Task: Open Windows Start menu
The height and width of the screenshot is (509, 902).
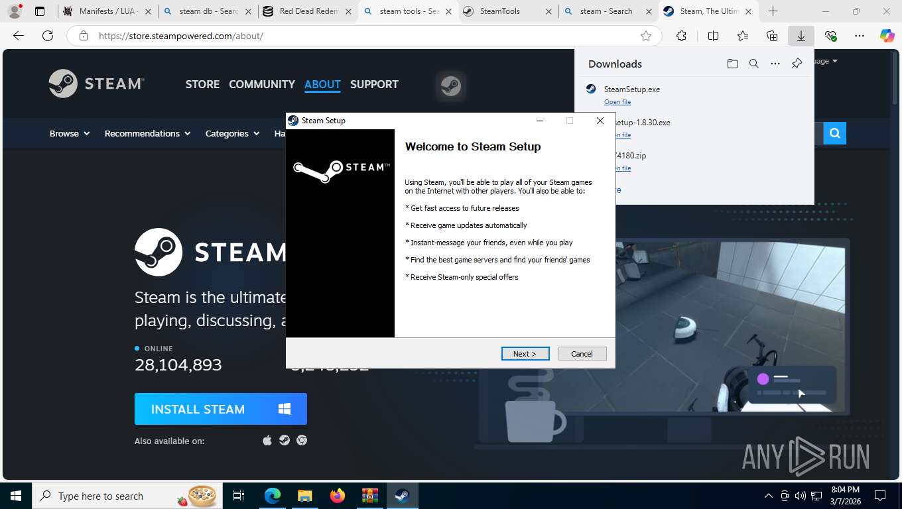Action: (16, 496)
